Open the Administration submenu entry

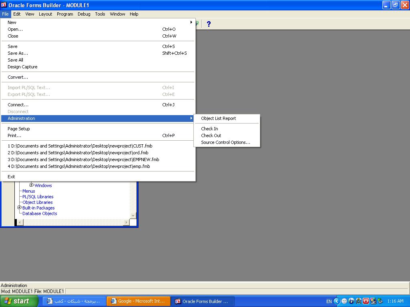tap(98, 118)
